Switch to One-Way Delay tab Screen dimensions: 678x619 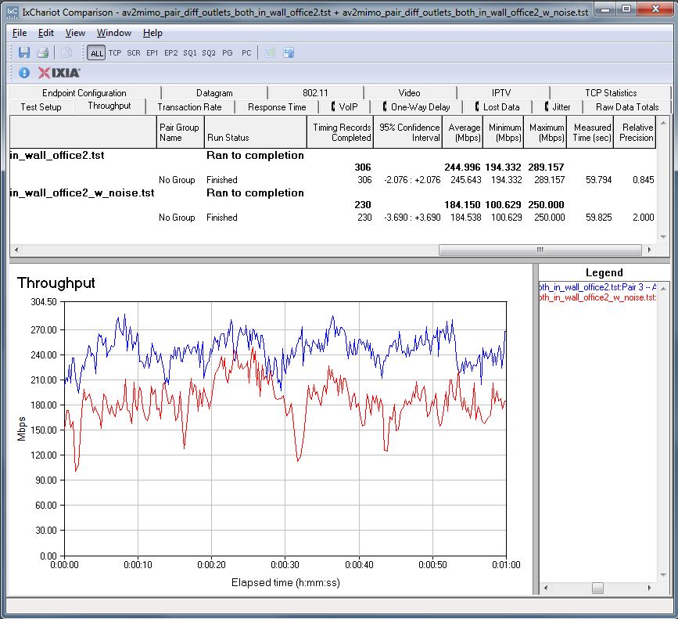pos(416,107)
